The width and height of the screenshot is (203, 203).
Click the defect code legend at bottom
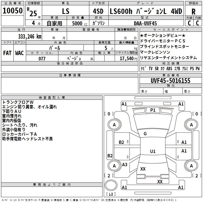89,200
